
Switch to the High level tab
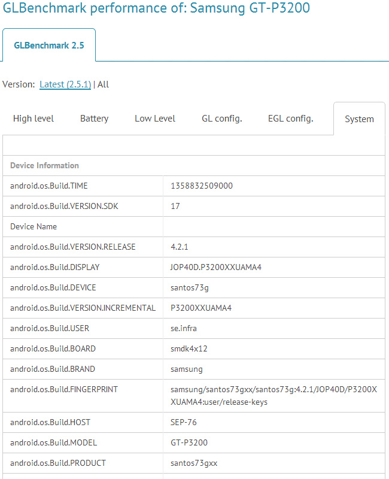[x=34, y=119]
